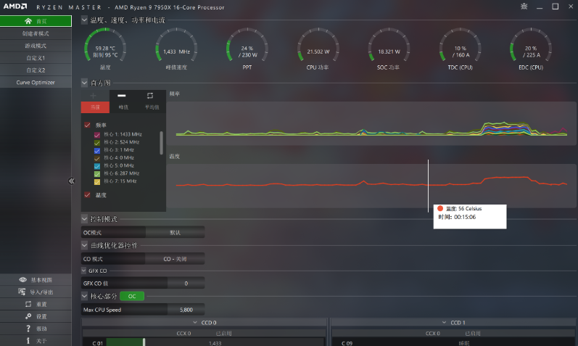Open 帮助 via the question mark icon
Screen dimensions: 578x346
[x=28, y=329]
